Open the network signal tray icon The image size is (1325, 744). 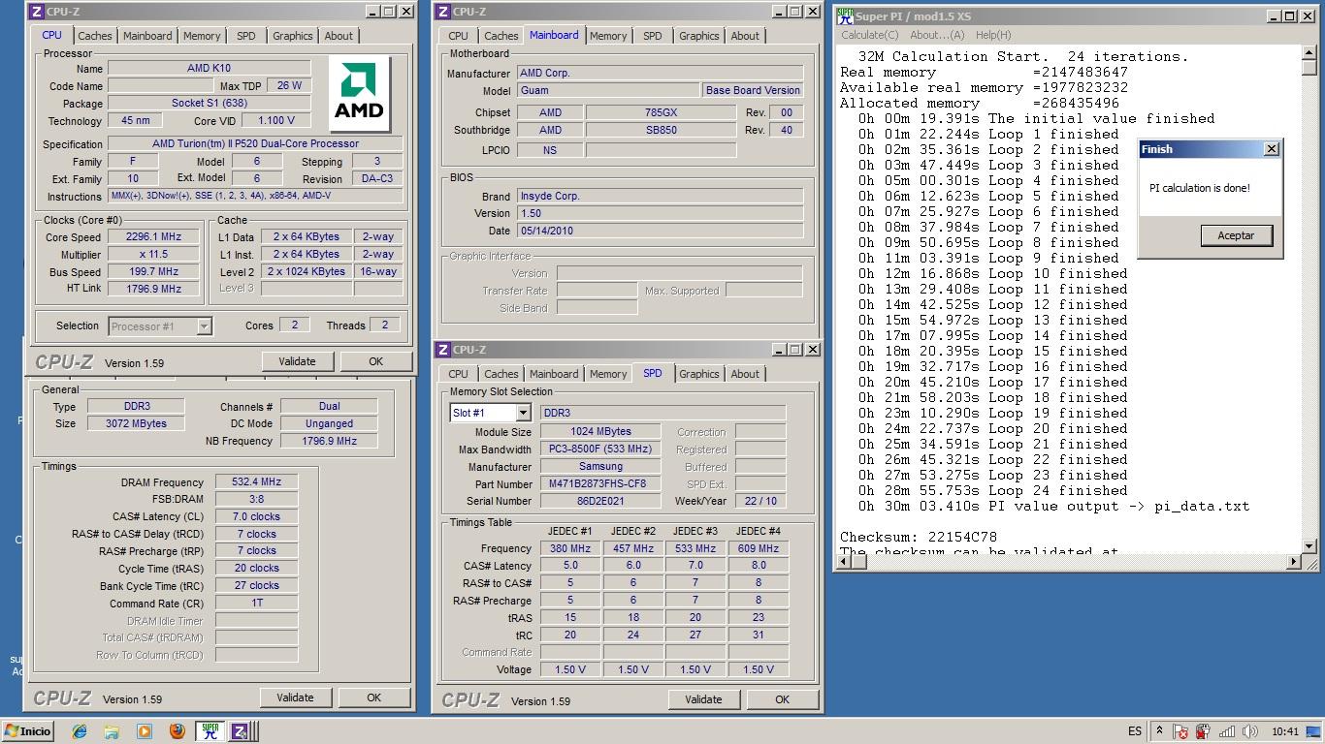click(1227, 731)
